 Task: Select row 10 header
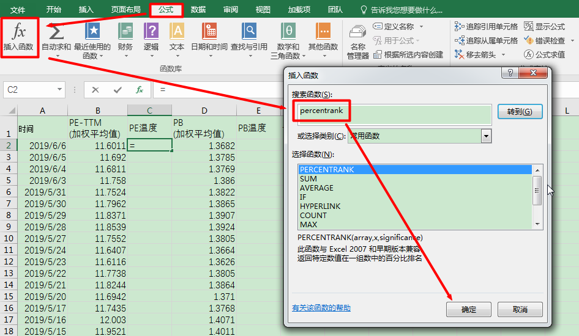[9, 238]
